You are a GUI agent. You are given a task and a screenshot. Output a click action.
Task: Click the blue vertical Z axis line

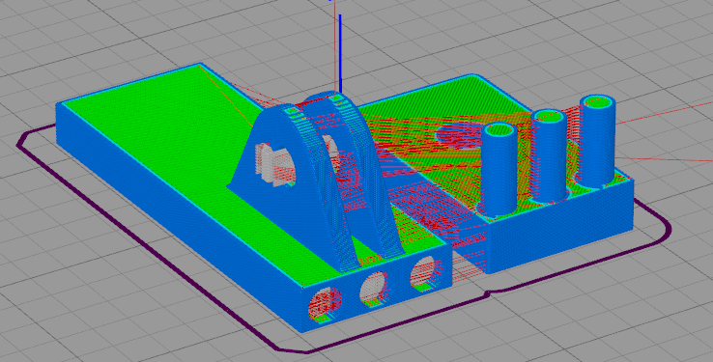coord(340,54)
